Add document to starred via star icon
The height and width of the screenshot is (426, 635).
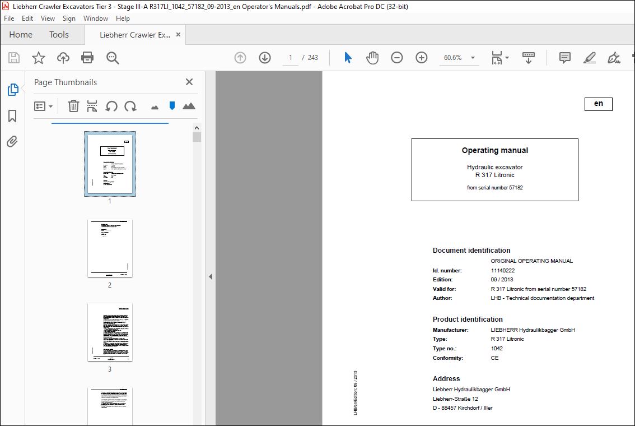pyautogui.click(x=39, y=58)
